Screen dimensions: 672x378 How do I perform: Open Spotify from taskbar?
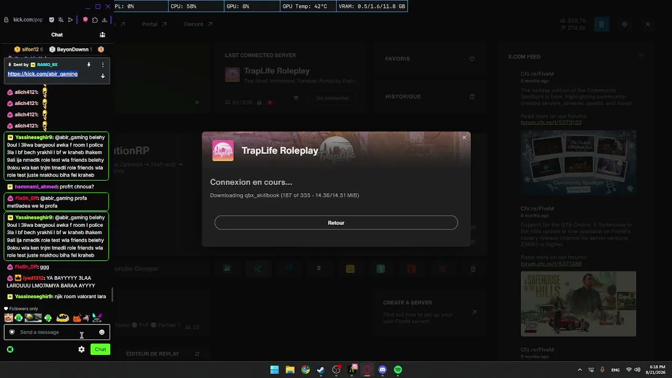click(x=398, y=370)
